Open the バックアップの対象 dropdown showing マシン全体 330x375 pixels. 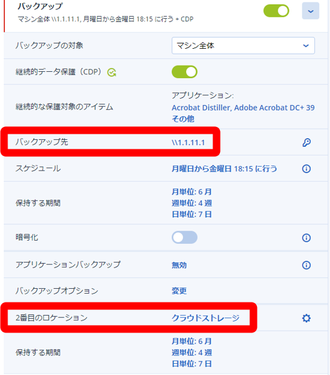tap(243, 46)
